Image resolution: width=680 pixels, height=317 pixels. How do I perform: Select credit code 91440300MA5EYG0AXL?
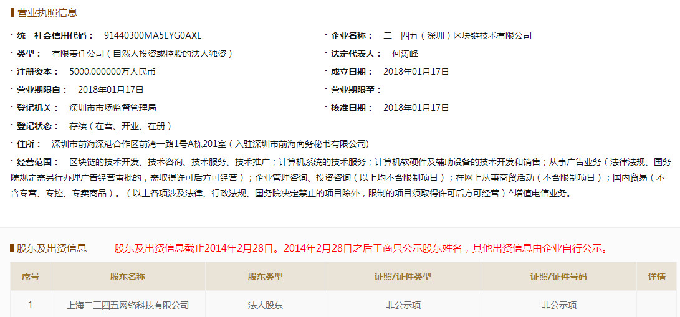click(x=153, y=35)
